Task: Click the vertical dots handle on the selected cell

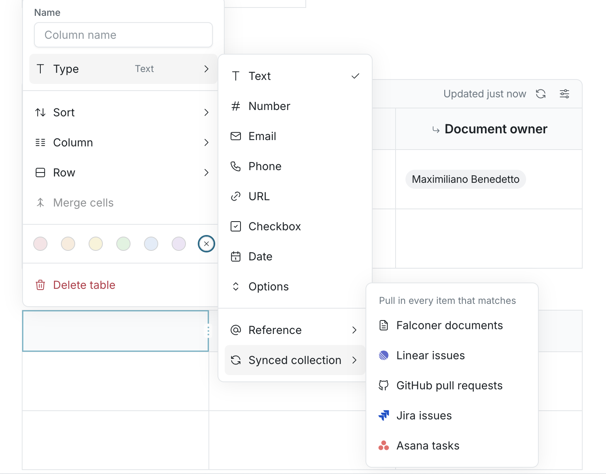Action: click(208, 331)
